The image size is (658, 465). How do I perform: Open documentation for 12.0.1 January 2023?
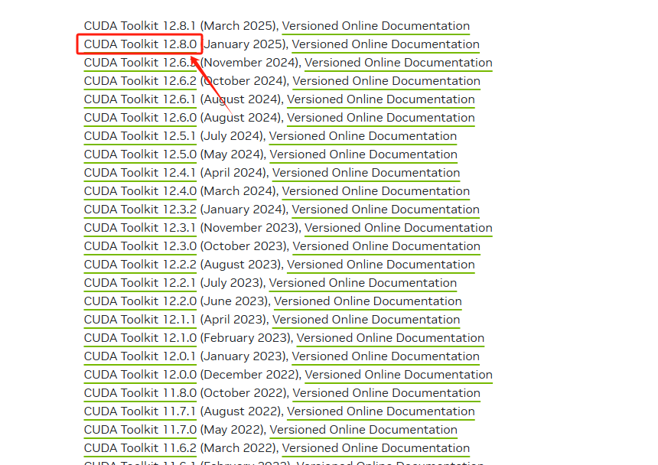point(385,356)
